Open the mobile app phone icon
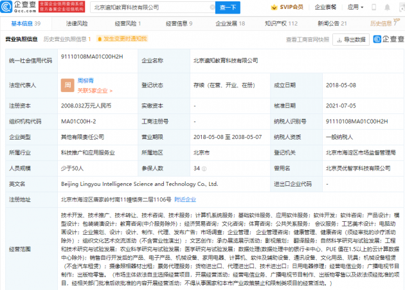Viewport: 405px width, 290px height. 373,7
